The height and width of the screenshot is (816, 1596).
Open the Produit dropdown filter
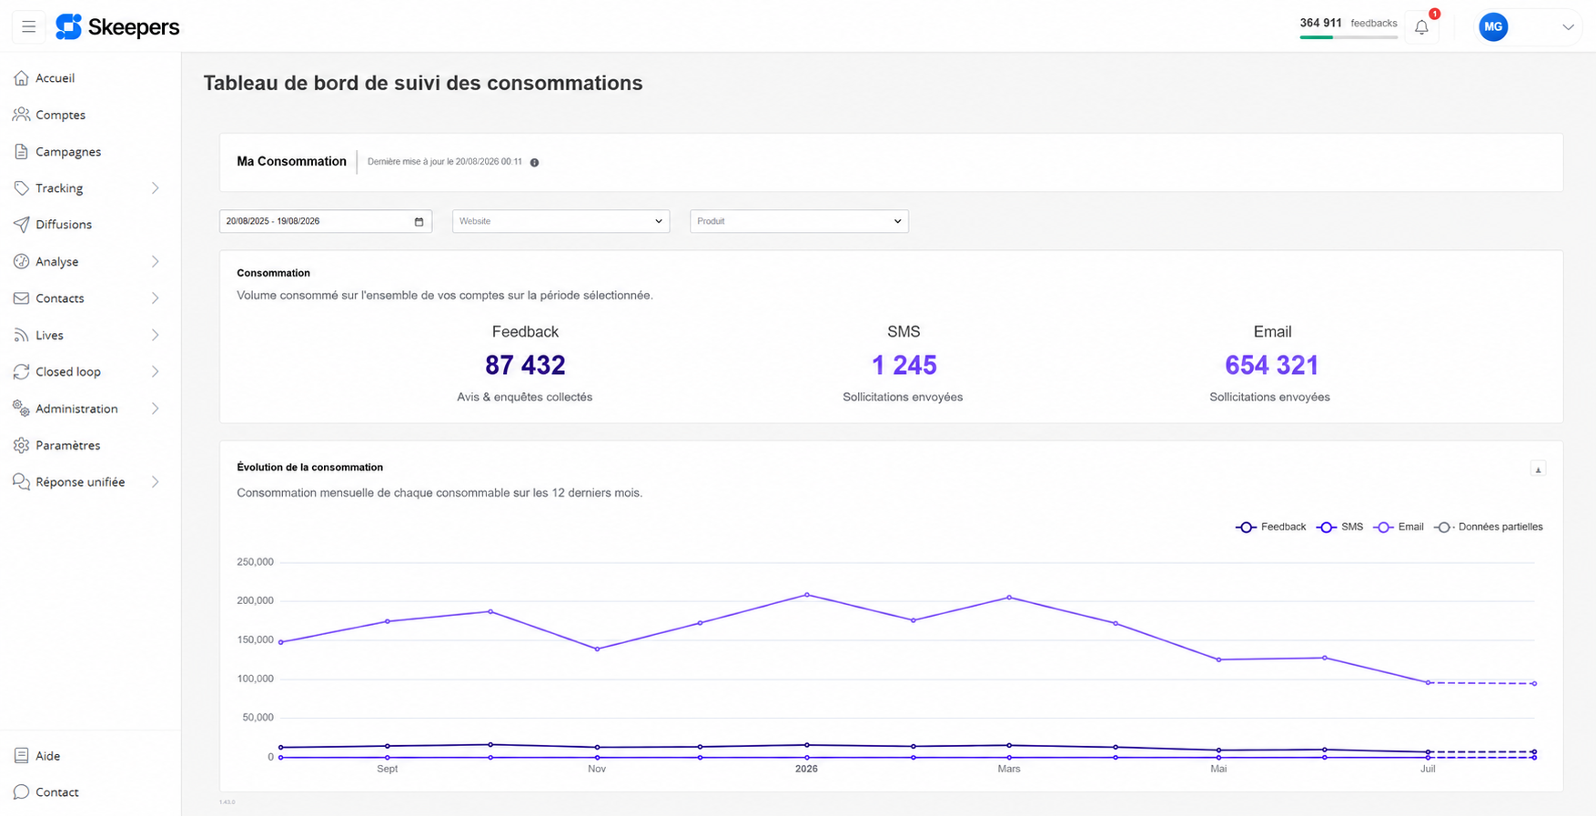[x=799, y=222]
